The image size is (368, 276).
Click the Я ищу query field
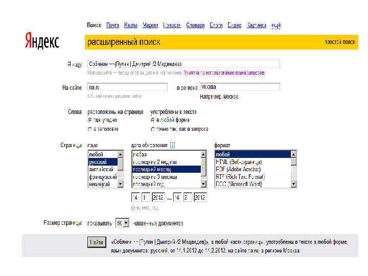183,64
